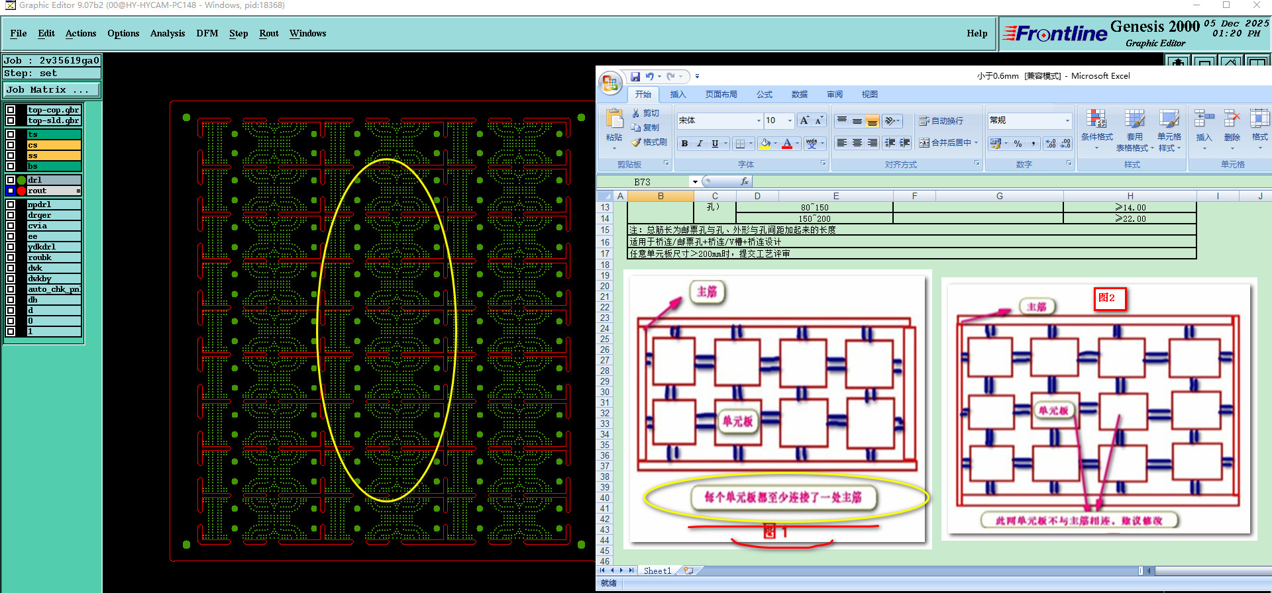
Task: Apply percent style in Excel number group
Action: click(1018, 144)
